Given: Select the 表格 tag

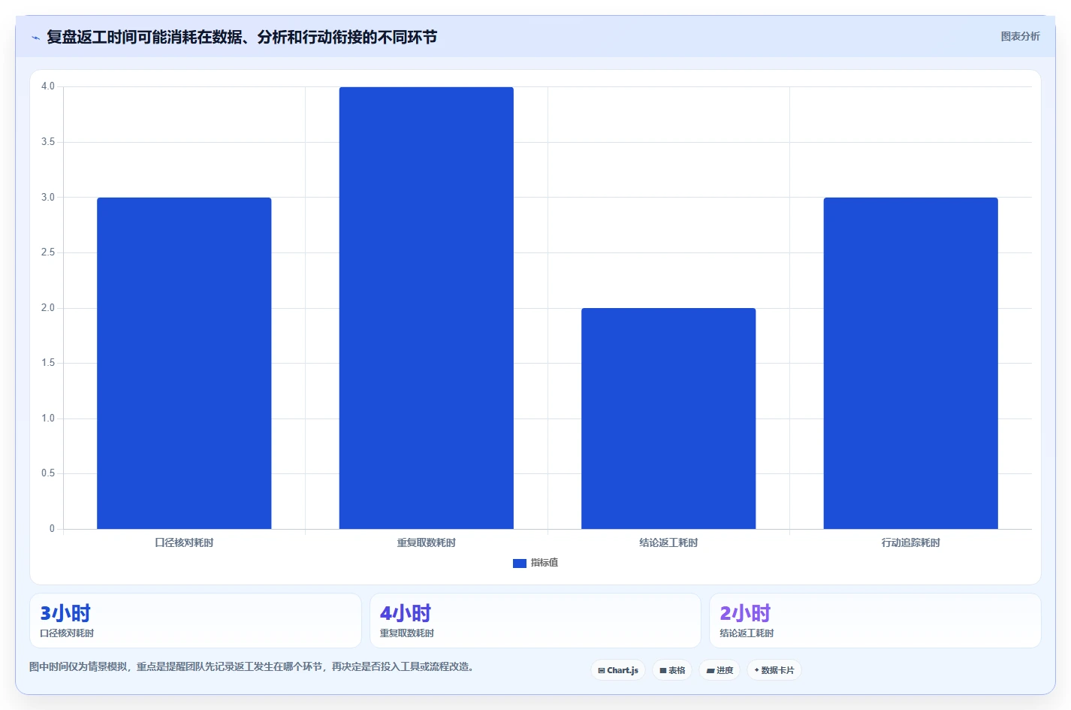Looking at the screenshot, I should pyautogui.click(x=672, y=670).
